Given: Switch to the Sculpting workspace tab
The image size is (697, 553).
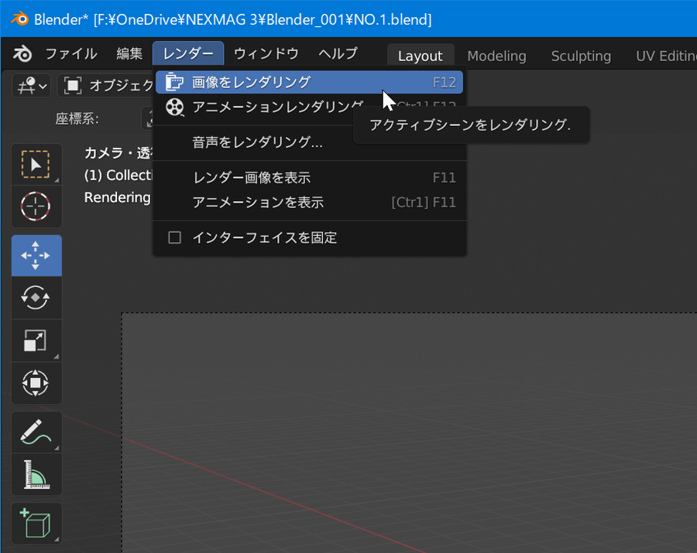Looking at the screenshot, I should 581,56.
